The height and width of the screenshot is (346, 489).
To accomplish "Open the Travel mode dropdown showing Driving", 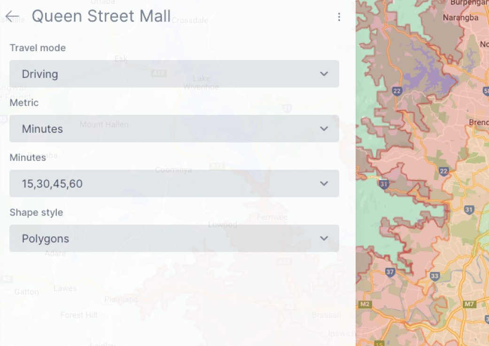I will click(x=174, y=74).
